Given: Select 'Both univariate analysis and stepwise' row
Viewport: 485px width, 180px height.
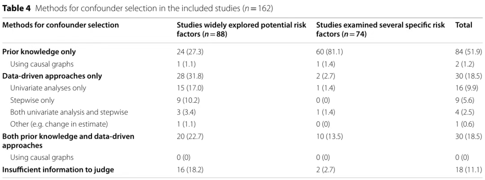Looking at the screenshot, I should 69,112.
